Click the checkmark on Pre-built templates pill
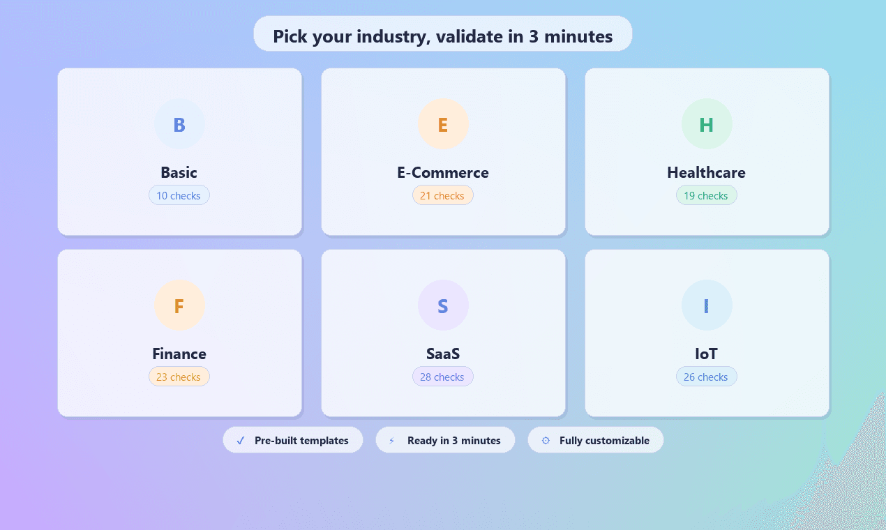Image resolution: width=886 pixels, height=530 pixels. pos(240,440)
